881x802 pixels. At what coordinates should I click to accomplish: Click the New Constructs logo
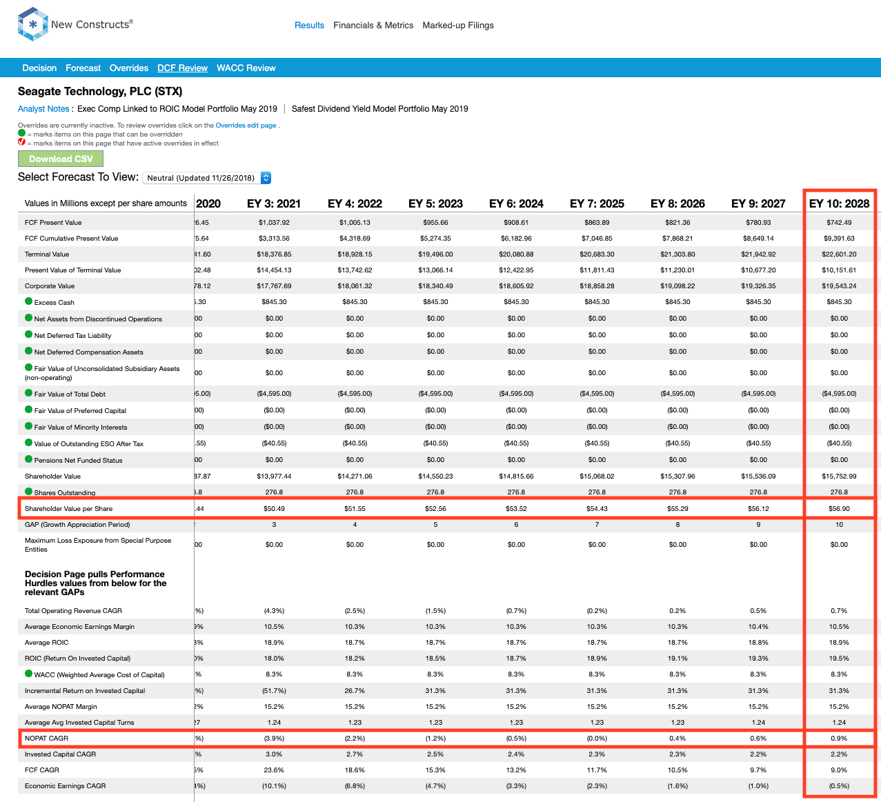click(75, 25)
